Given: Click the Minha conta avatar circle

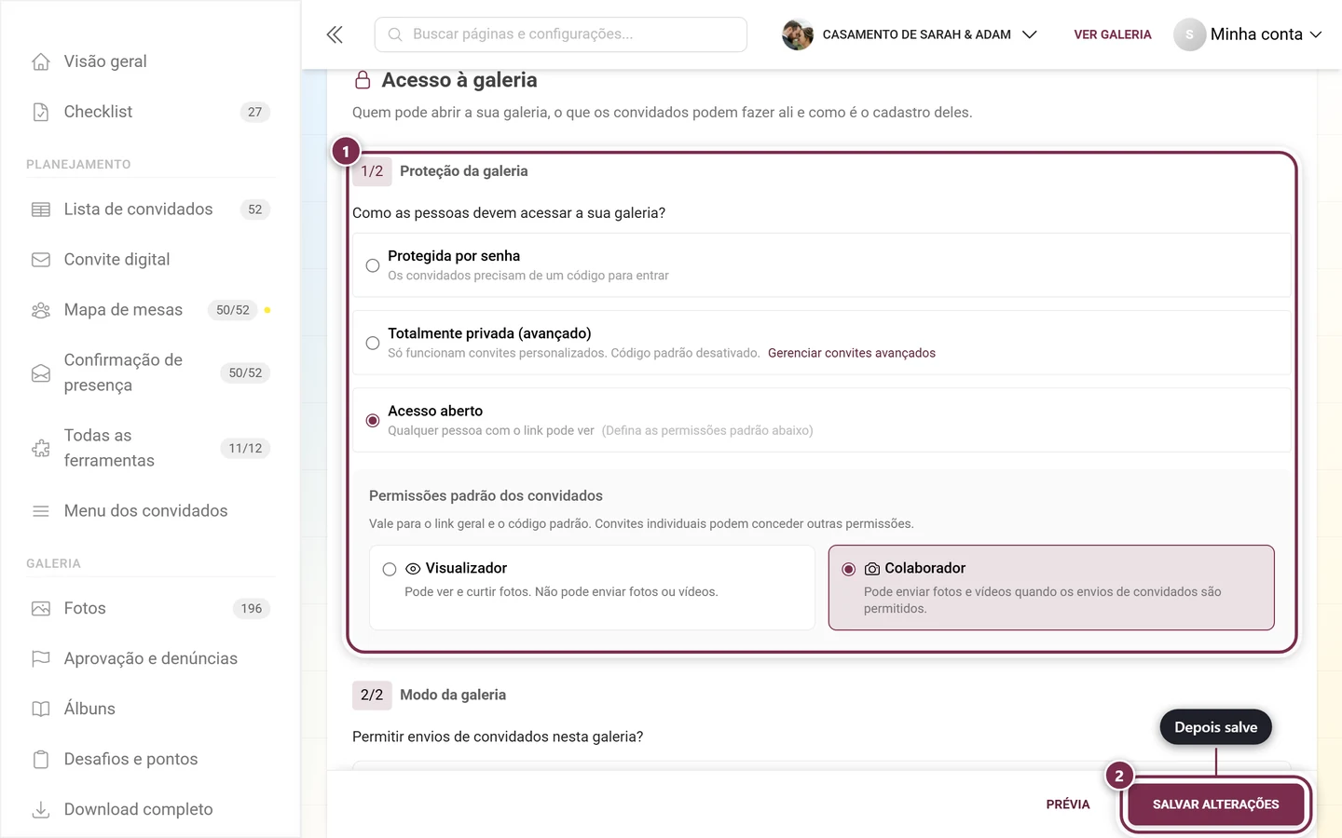Looking at the screenshot, I should point(1189,34).
